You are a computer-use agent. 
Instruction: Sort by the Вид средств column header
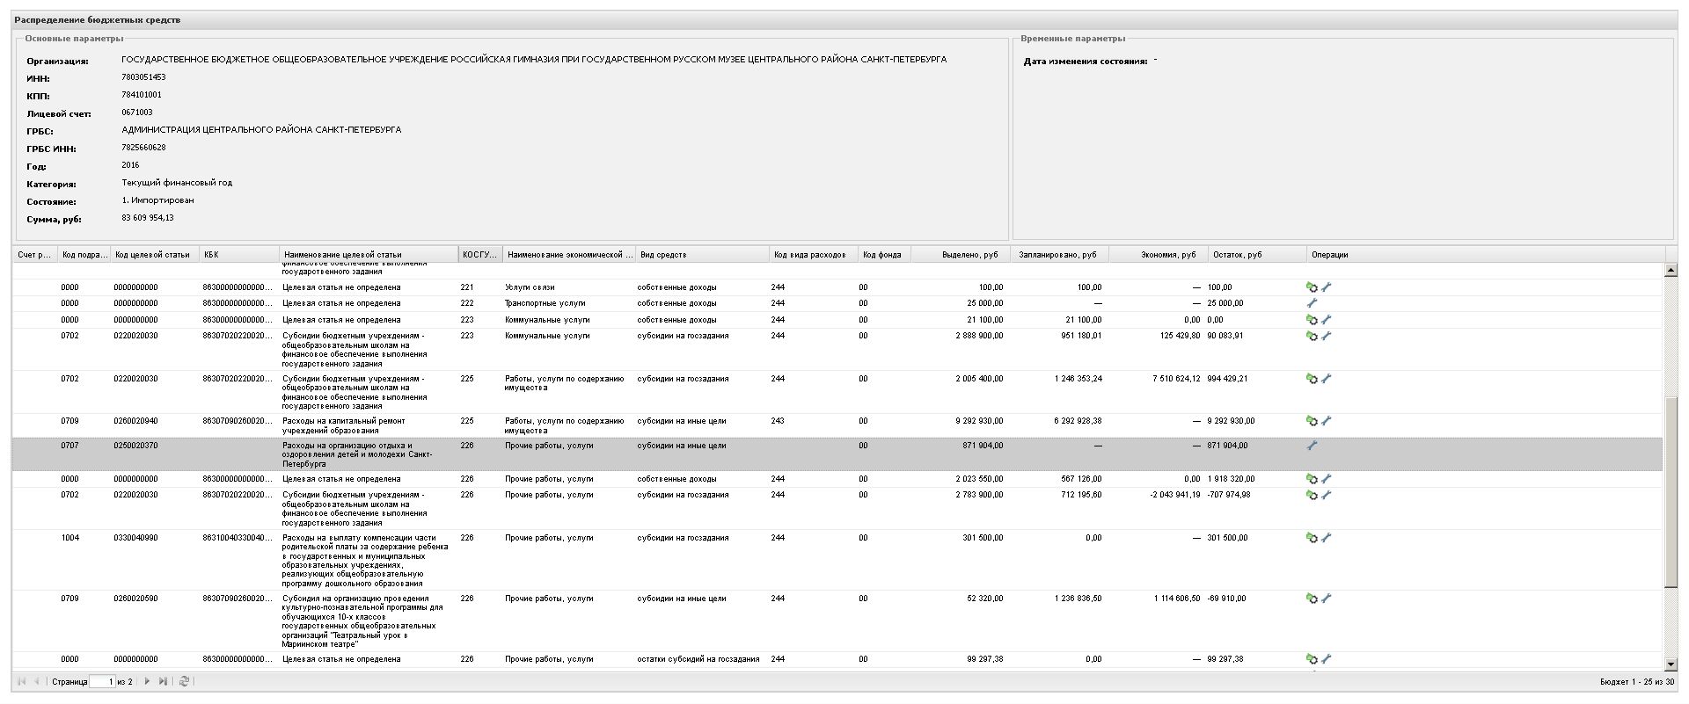tap(702, 255)
